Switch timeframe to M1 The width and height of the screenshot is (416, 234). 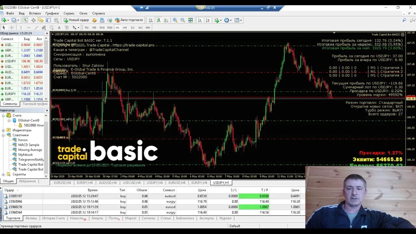tap(87, 28)
